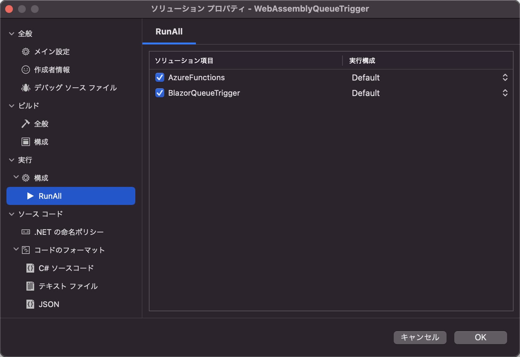Open JSON formatting page

(x=49, y=304)
